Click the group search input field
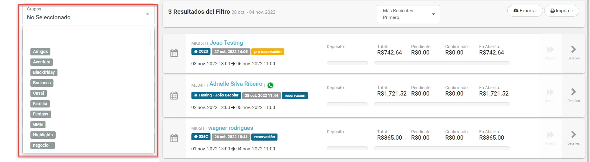The image size is (590, 162). click(88, 37)
